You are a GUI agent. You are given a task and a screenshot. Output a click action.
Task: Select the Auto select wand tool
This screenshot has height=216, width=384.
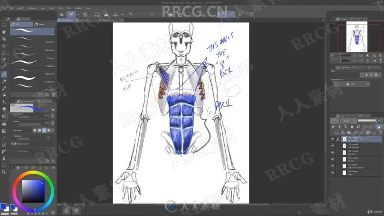[4, 60]
